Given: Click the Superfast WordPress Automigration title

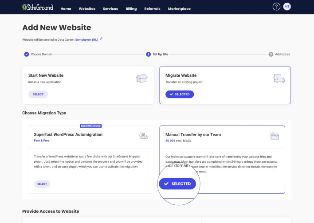Looking at the screenshot, I should 68,134.
